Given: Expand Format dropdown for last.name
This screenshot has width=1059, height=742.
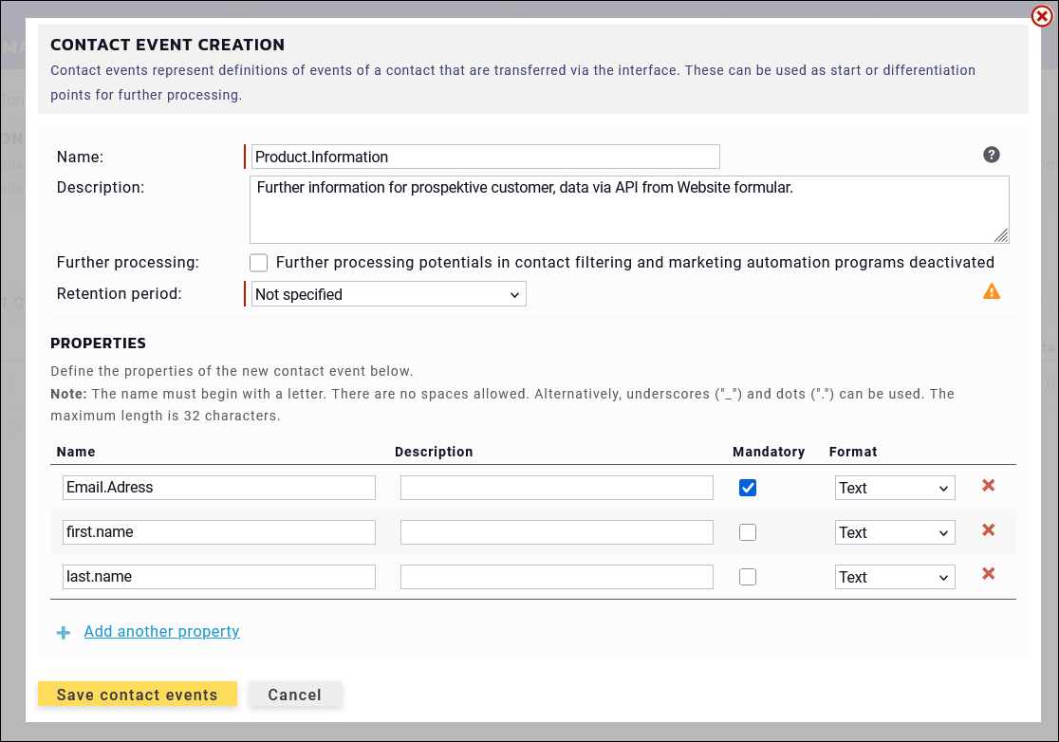Looking at the screenshot, I should 895,577.
